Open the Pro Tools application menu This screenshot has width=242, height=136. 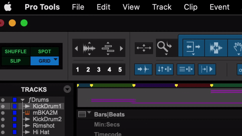(42, 7)
